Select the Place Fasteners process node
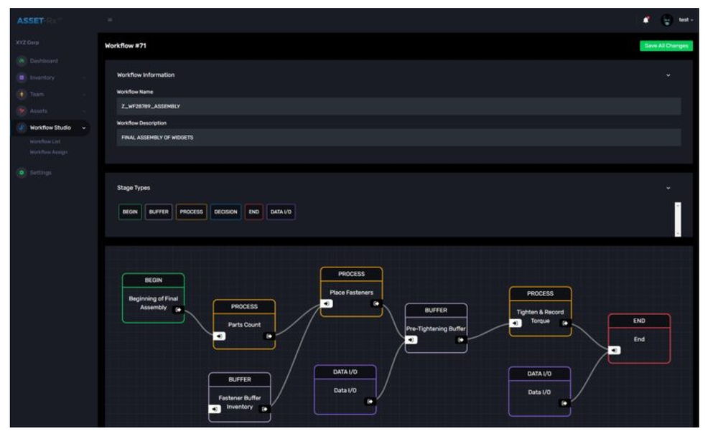Screen dimensions: 718x431 [x=351, y=292]
